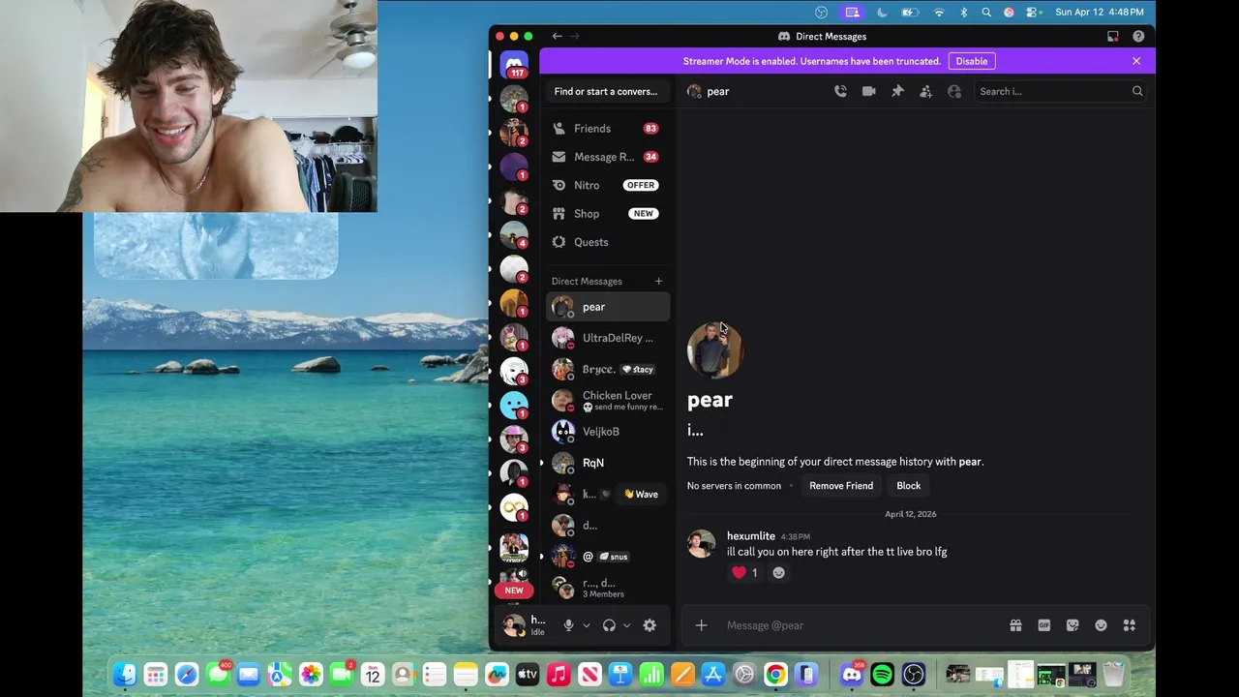Open macOS Spotlight search in menu bar
Image resolution: width=1239 pixels, height=697 pixels.
pos(986,12)
